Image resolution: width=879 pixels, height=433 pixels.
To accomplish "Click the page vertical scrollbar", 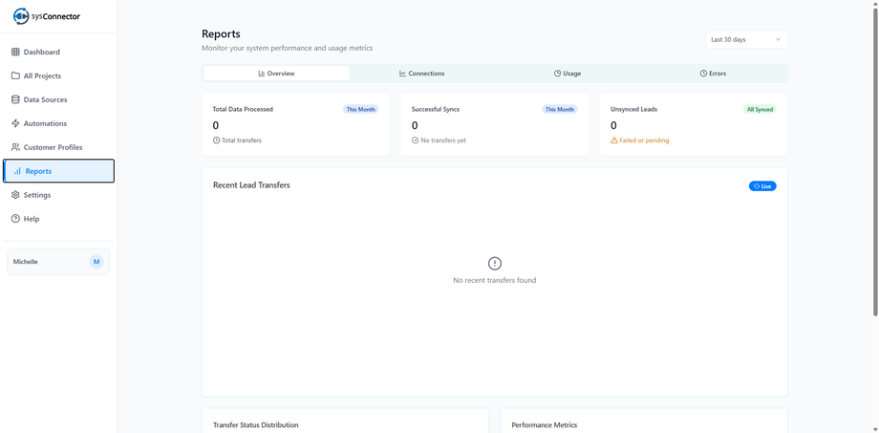I will [x=874, y=162].
